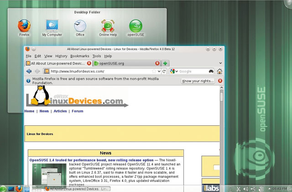Viewport: 292px width, 192px height.
Task: Click into the Google search box
Action: 193,71
